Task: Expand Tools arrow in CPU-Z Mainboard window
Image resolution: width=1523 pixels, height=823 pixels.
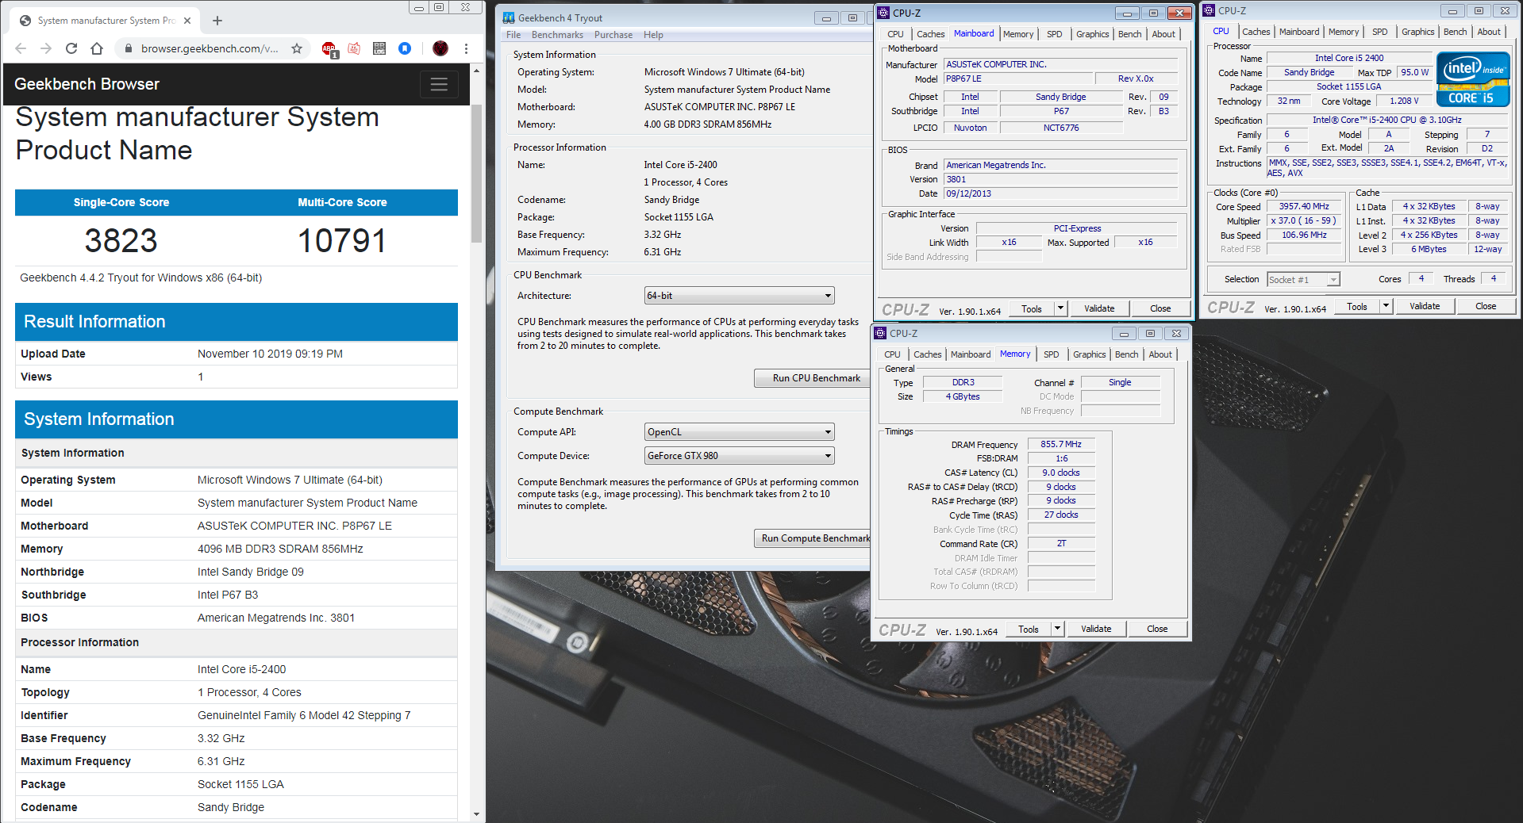Action: click(x=1060, y=308)
